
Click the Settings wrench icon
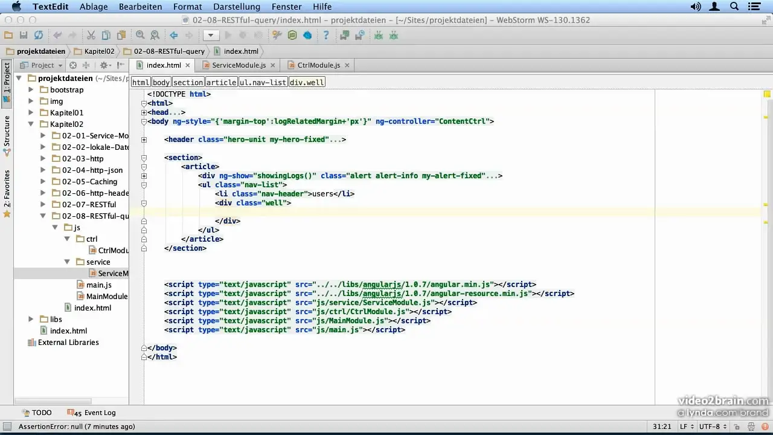pos(277,36)
